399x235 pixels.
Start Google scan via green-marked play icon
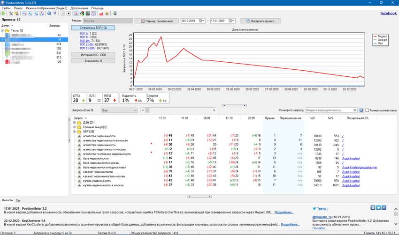pyautogui.click(x=31, y=14)
